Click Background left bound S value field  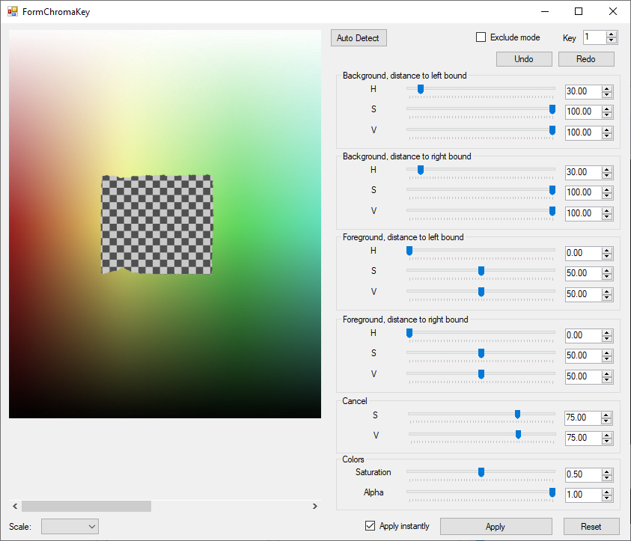coord(584,111)
